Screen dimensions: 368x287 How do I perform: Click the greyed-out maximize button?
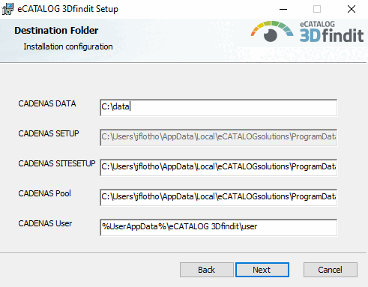[x=317, y=9]
